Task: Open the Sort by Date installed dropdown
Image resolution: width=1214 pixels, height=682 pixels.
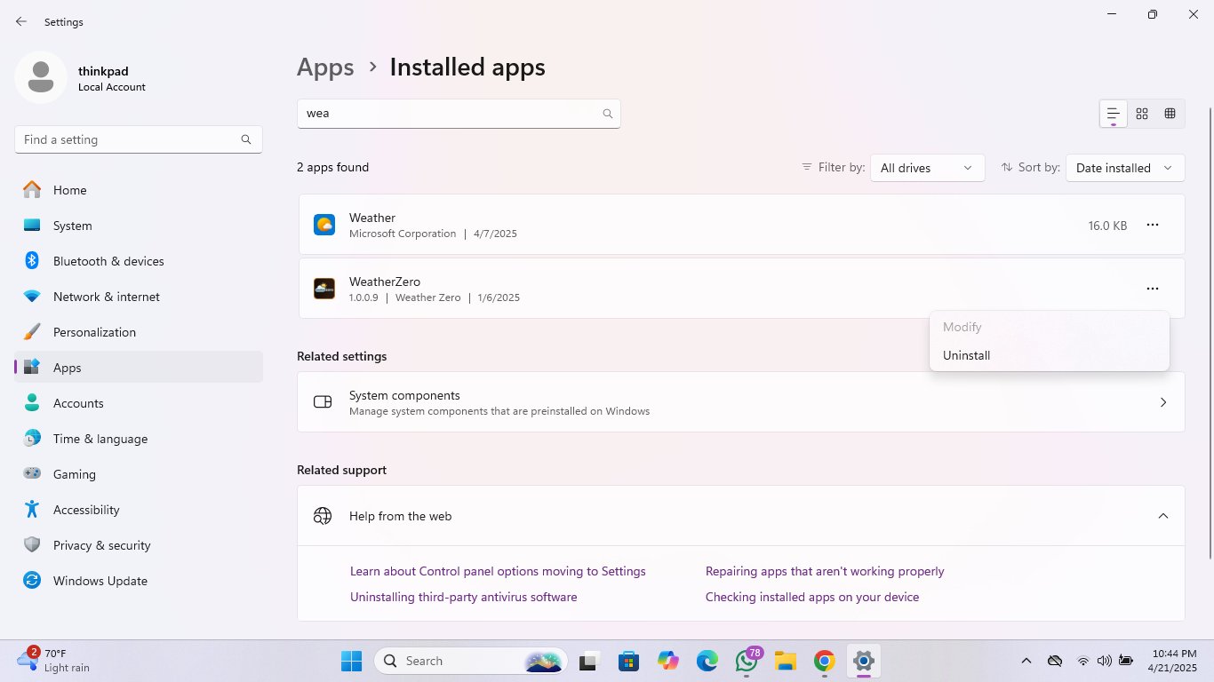Action: coord(1125,168)
